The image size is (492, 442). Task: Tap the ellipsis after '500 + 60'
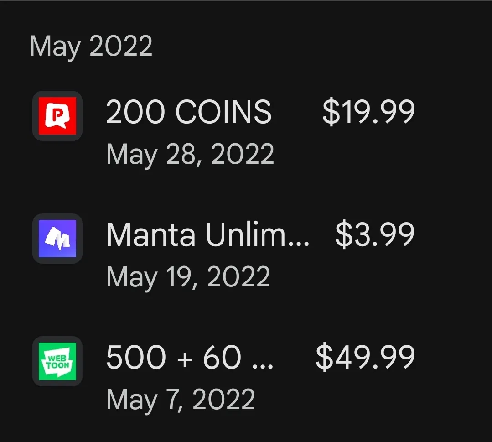(265, 361)
